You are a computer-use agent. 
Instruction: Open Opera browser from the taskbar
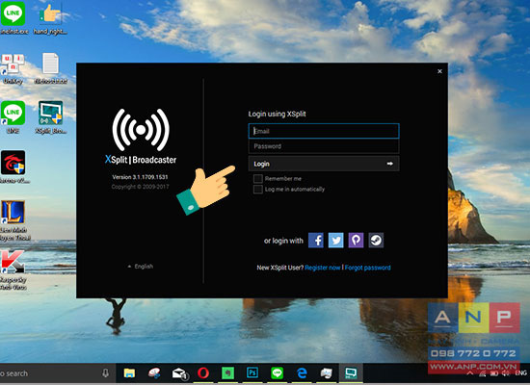203,373
